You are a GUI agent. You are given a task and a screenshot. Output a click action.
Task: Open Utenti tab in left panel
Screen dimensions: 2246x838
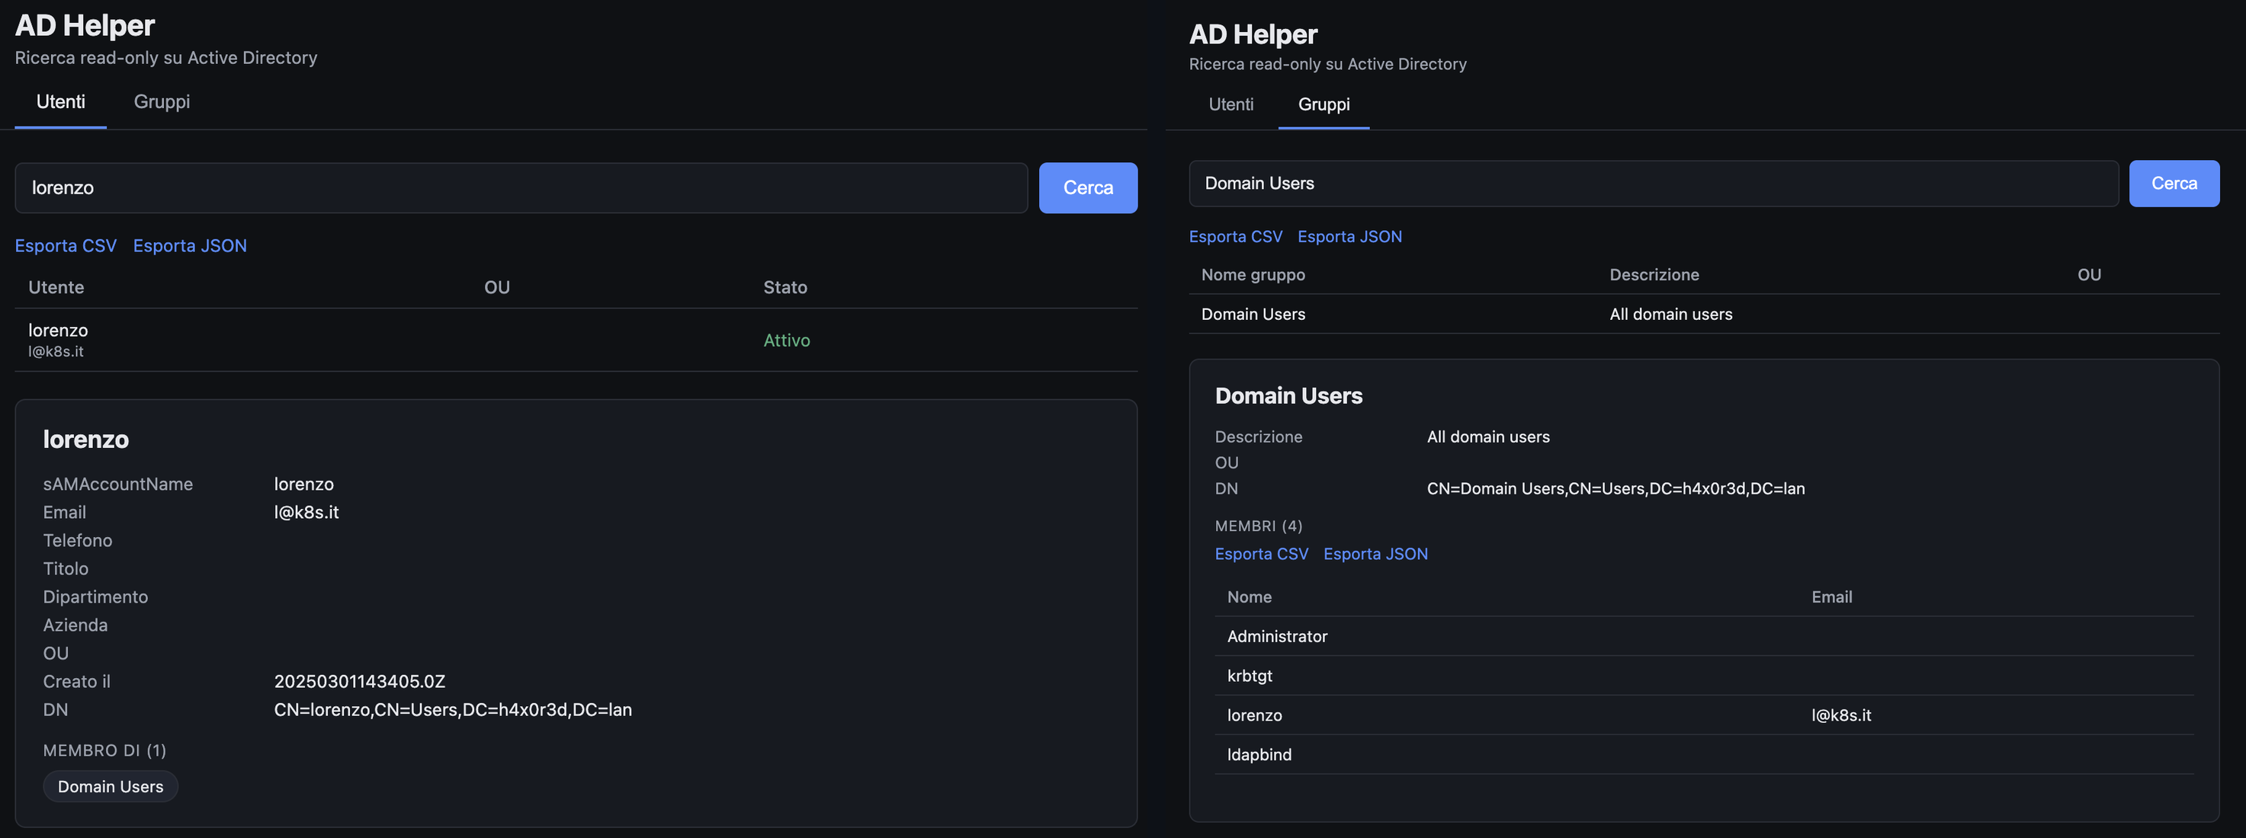[60, 102]
